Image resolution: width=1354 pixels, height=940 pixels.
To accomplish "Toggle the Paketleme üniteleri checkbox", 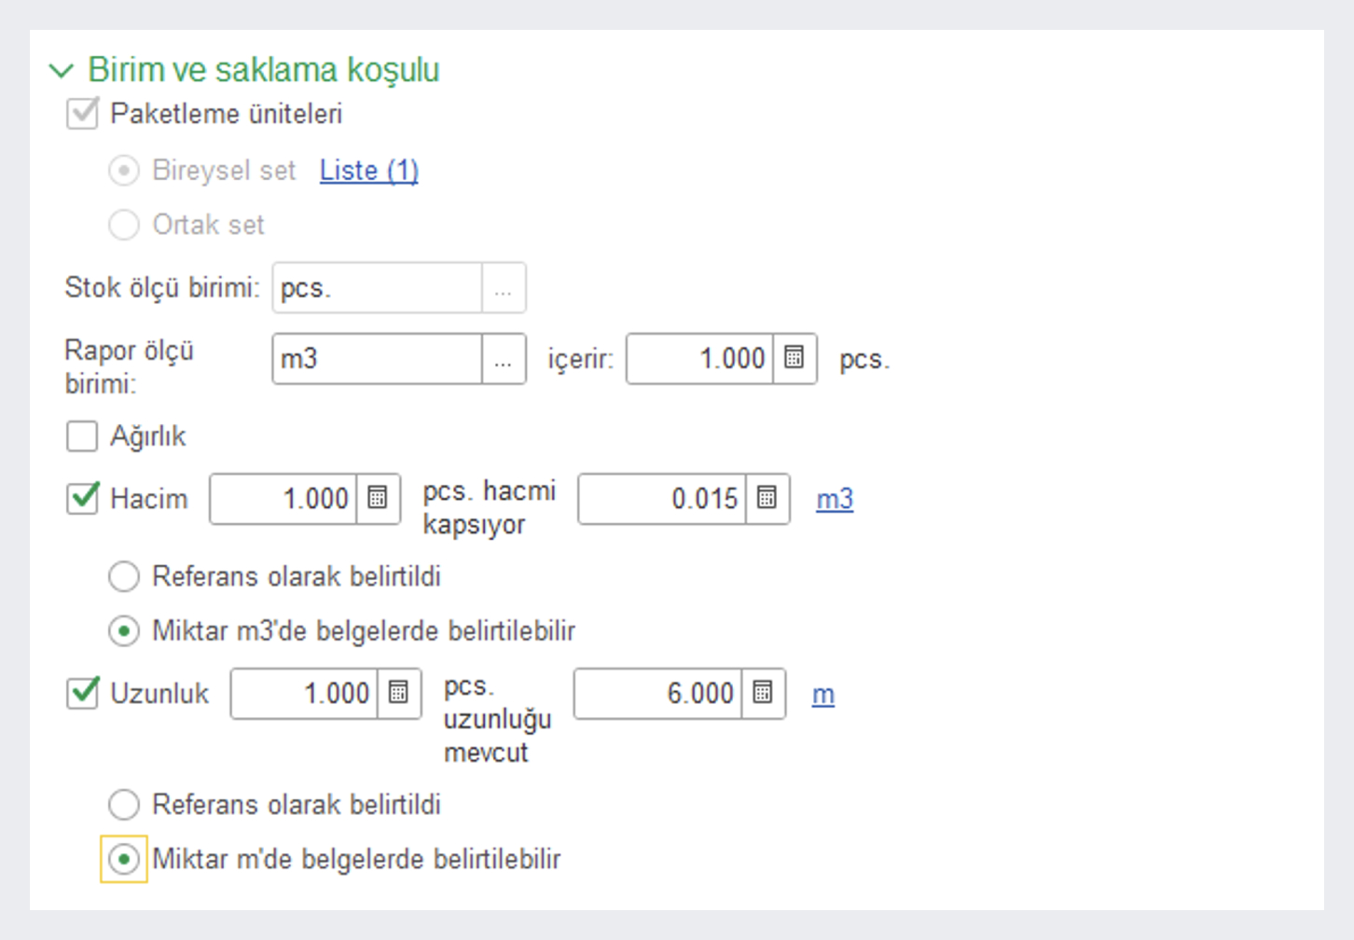I will pos(82,114).
